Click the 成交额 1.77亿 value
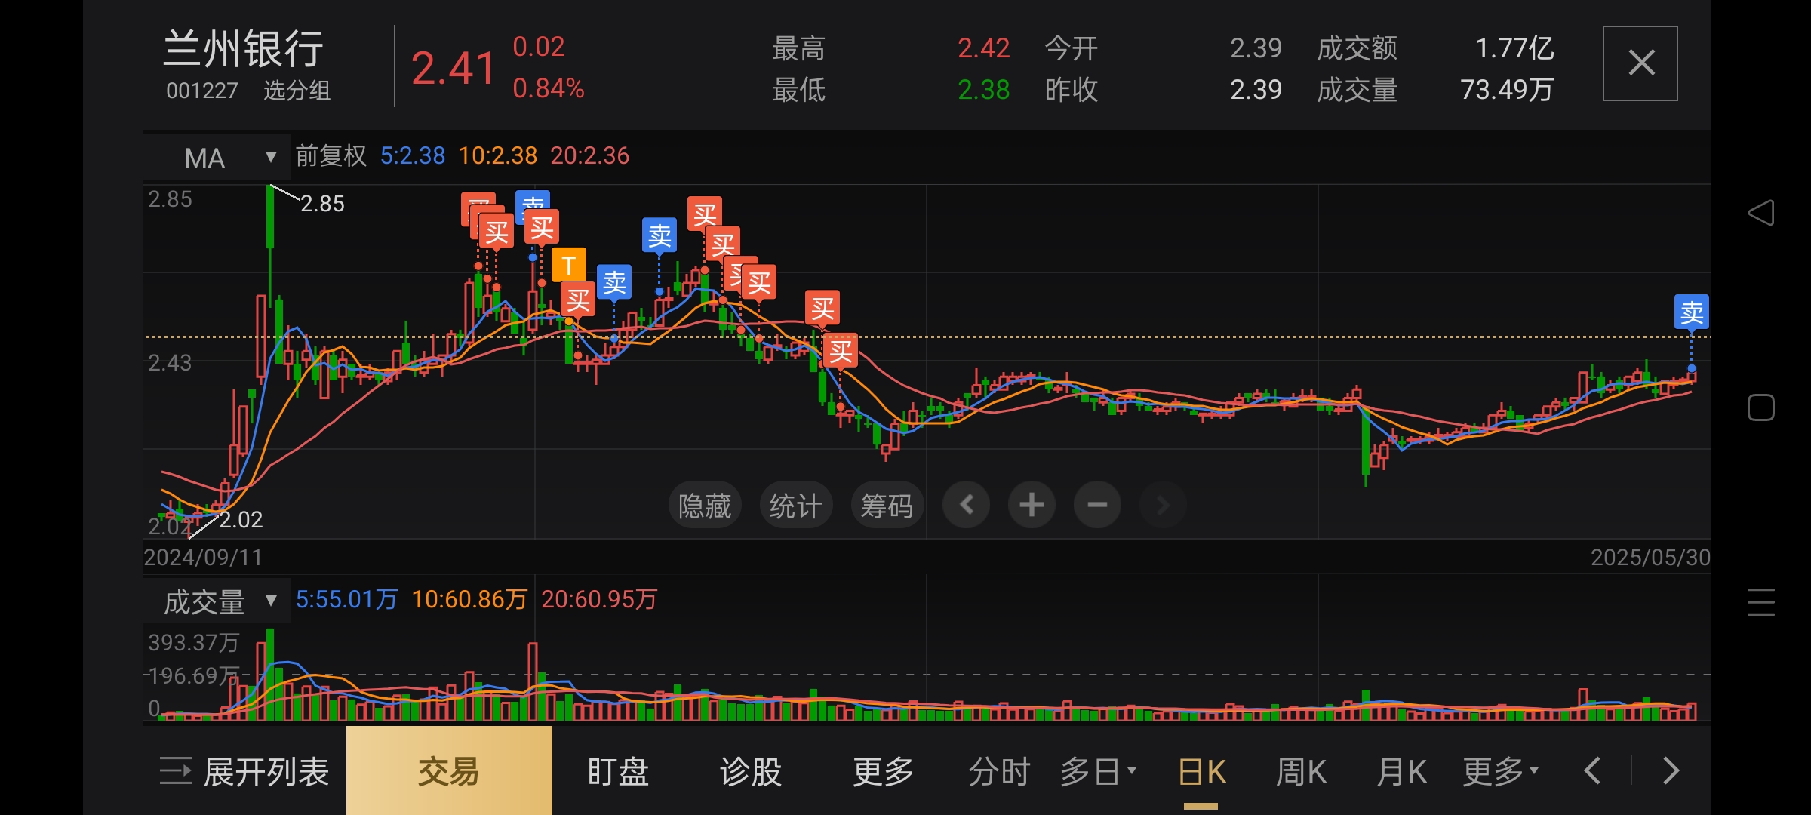The image size is (1811, 815). point(1514,48)
